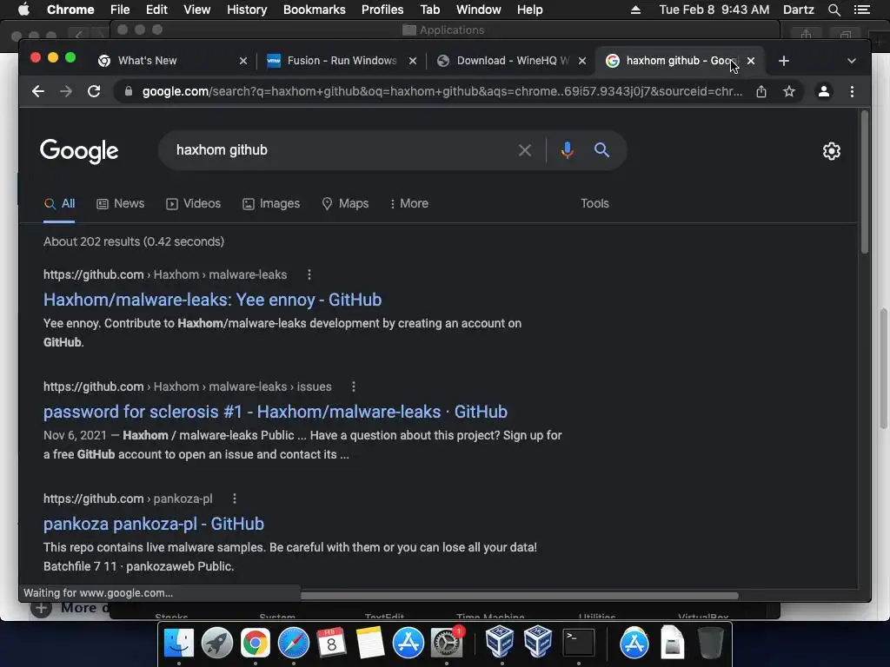Open a new tab with plus button
This screenshot has height=667, width=890.
point(784,61)
